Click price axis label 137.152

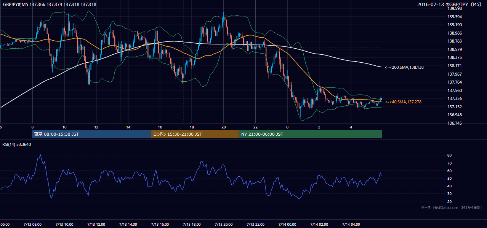[x=455, y=107]
